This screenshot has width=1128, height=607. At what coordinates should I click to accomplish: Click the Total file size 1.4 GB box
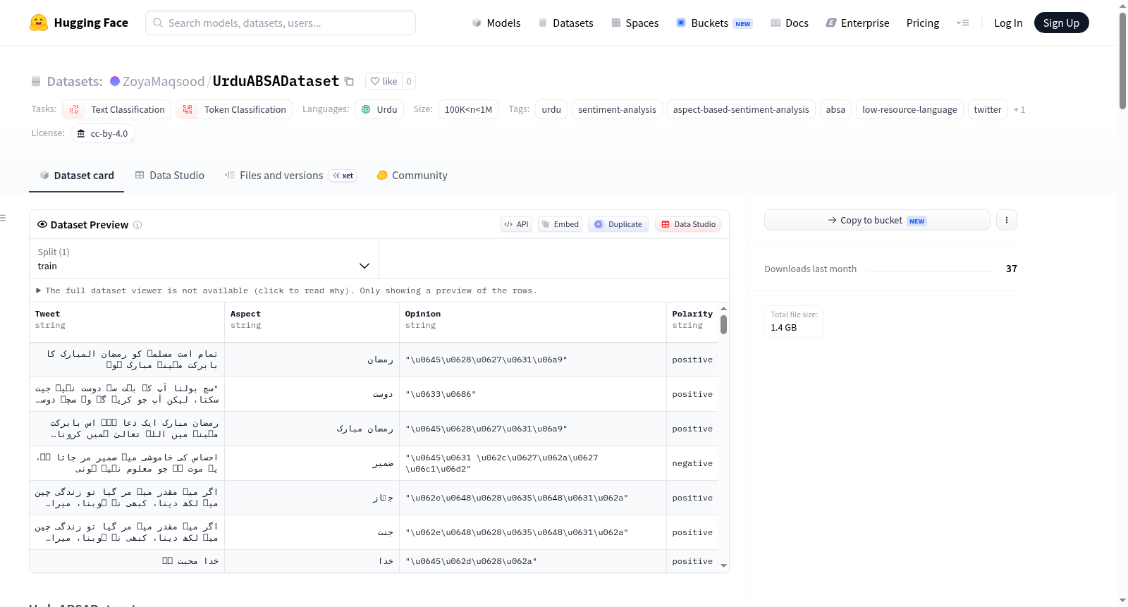pos(795,321)
